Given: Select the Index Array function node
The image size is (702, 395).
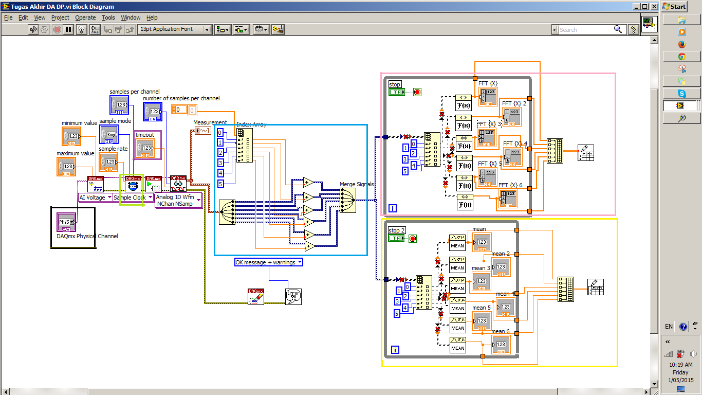Looking at the screenshot, I should coord(244,146).
